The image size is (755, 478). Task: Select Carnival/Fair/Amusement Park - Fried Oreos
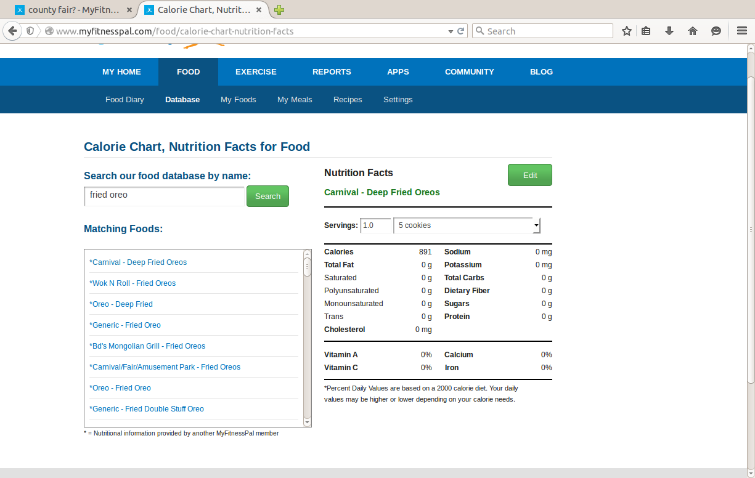pos(165,367)
